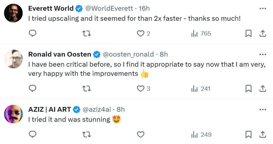
Task: Reply to AZIZ | AI ART's tweet
Action: coord(33,135)
